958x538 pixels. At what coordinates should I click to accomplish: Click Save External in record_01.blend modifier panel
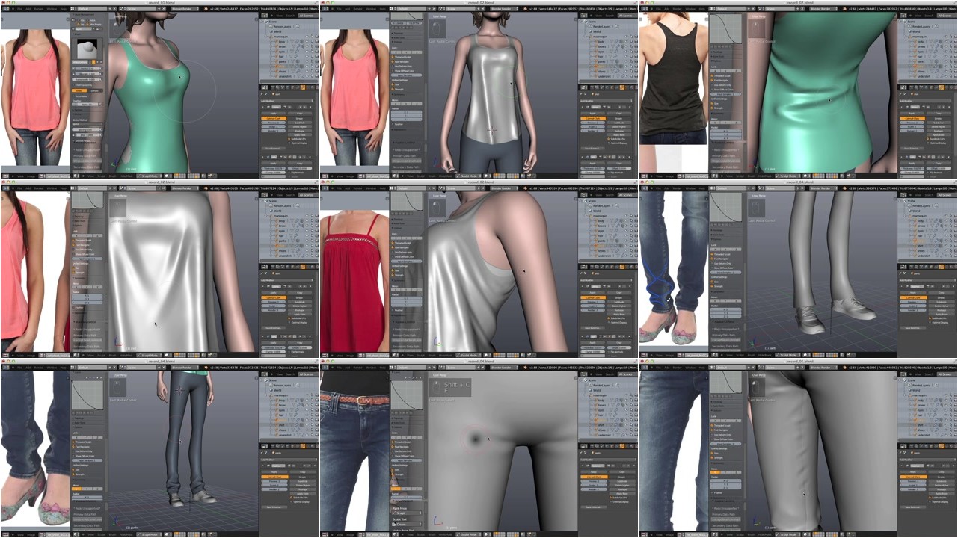coord(274,149)
